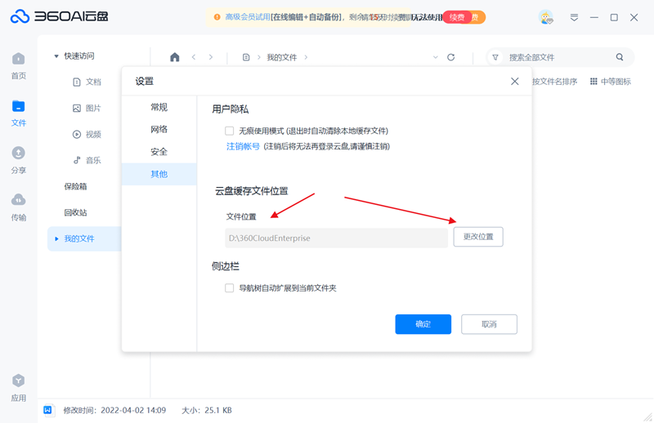The height and width of the screenshot is (423, 654).
Task: Click the drive icon in breadcrumb
Action: 246,57
